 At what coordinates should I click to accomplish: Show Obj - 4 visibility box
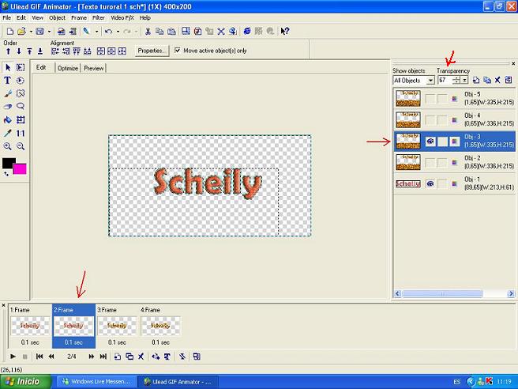(430, 120)
